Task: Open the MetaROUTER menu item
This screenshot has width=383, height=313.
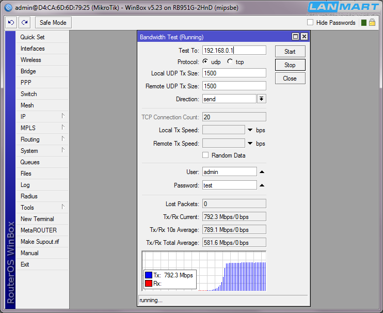Action: 42,230
